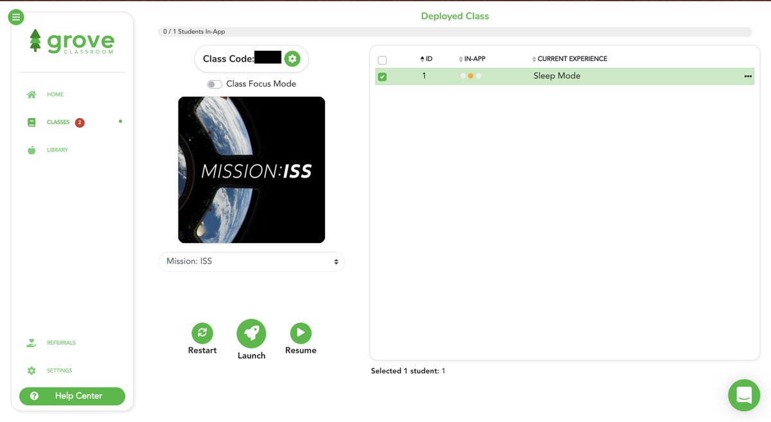This screenshot has width=771, height=422.
Task: Open class code settings gear
Action: coord(292,58)
